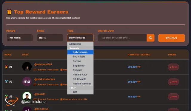The width and height of the screenshot is (191, 111).
Task: Click the 450.000 PIF rewards value
Action: tap(134, 97)
